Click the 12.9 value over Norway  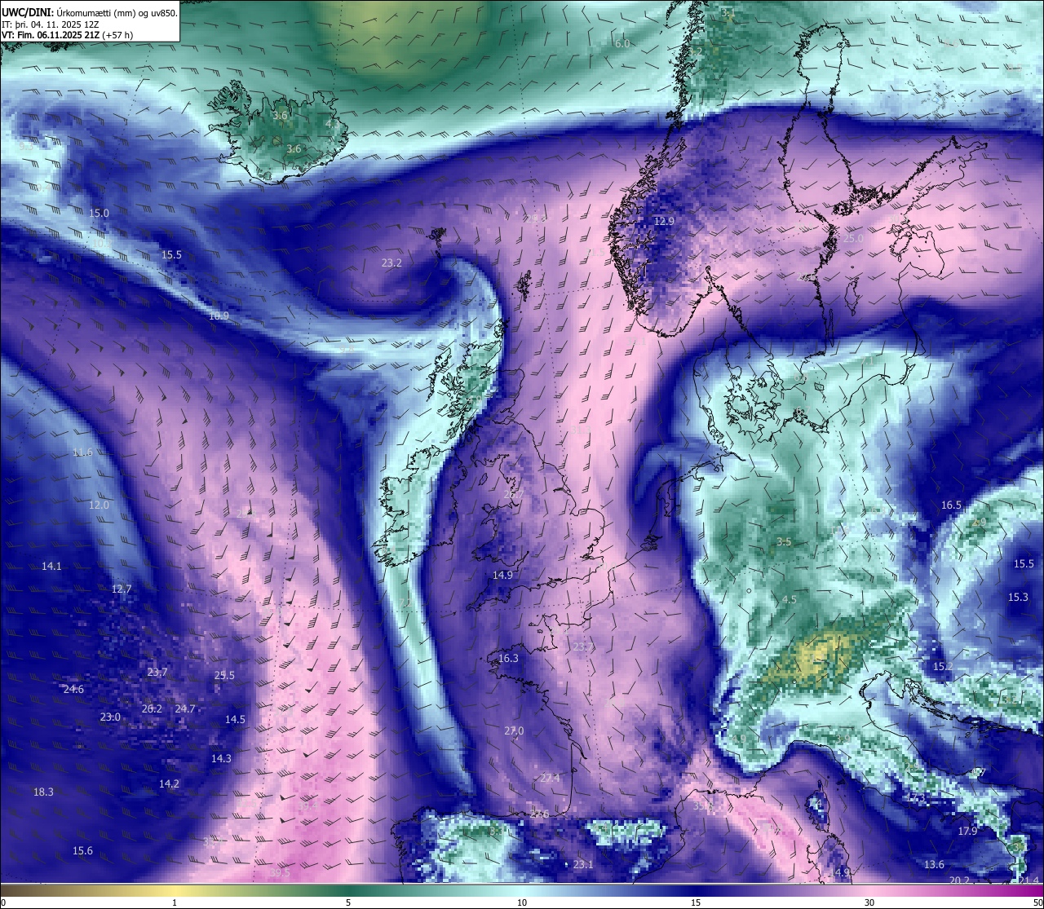pos(665,221)
